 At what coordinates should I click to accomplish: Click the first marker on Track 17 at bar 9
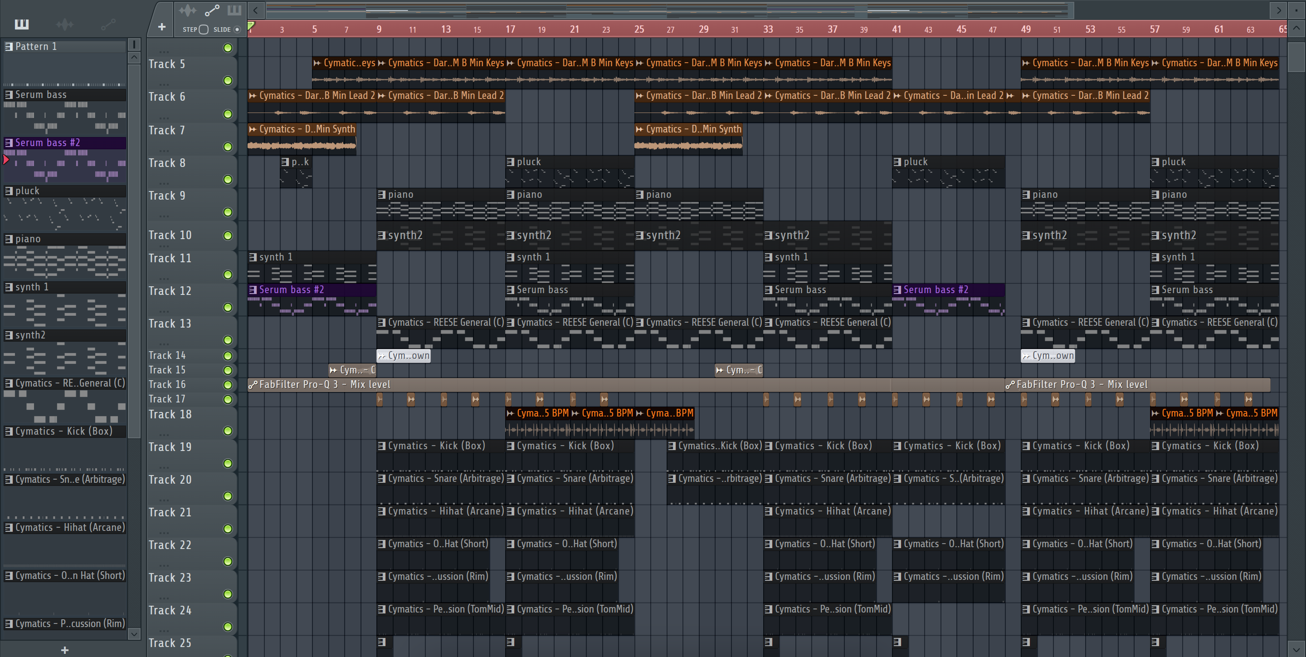coord(380,399)
